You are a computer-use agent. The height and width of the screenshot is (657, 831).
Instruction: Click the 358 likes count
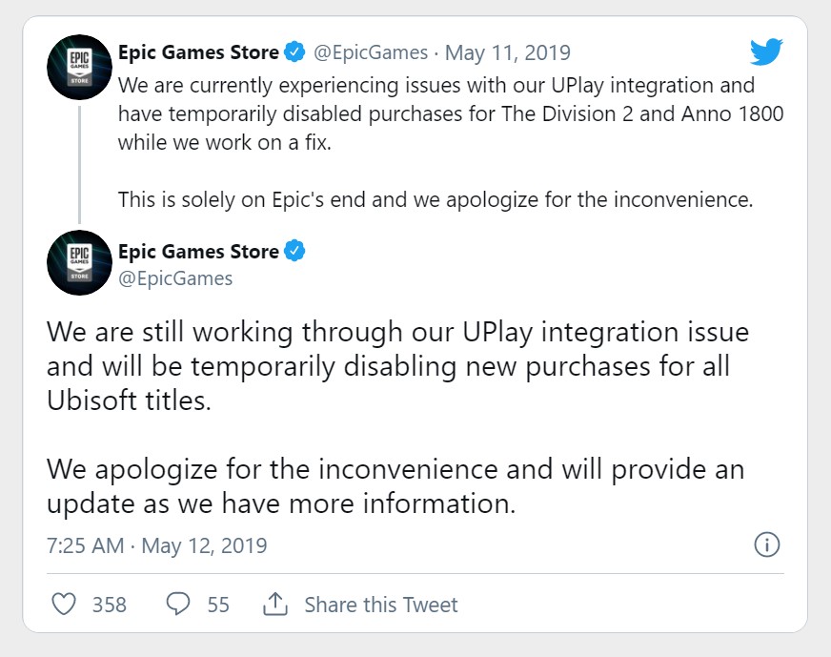pos(109,605)
